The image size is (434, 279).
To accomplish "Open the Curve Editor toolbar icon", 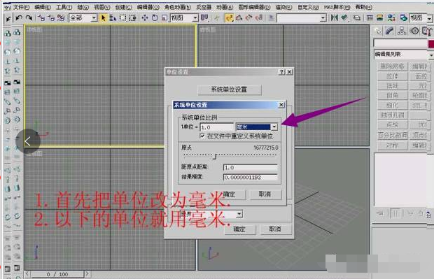I will 370,18.
